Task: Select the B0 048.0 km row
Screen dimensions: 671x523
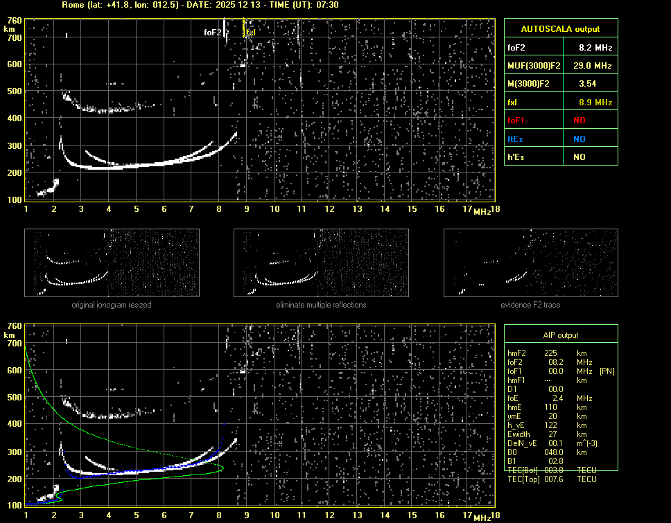Action: pyautogui.click(x=548, y=452)
